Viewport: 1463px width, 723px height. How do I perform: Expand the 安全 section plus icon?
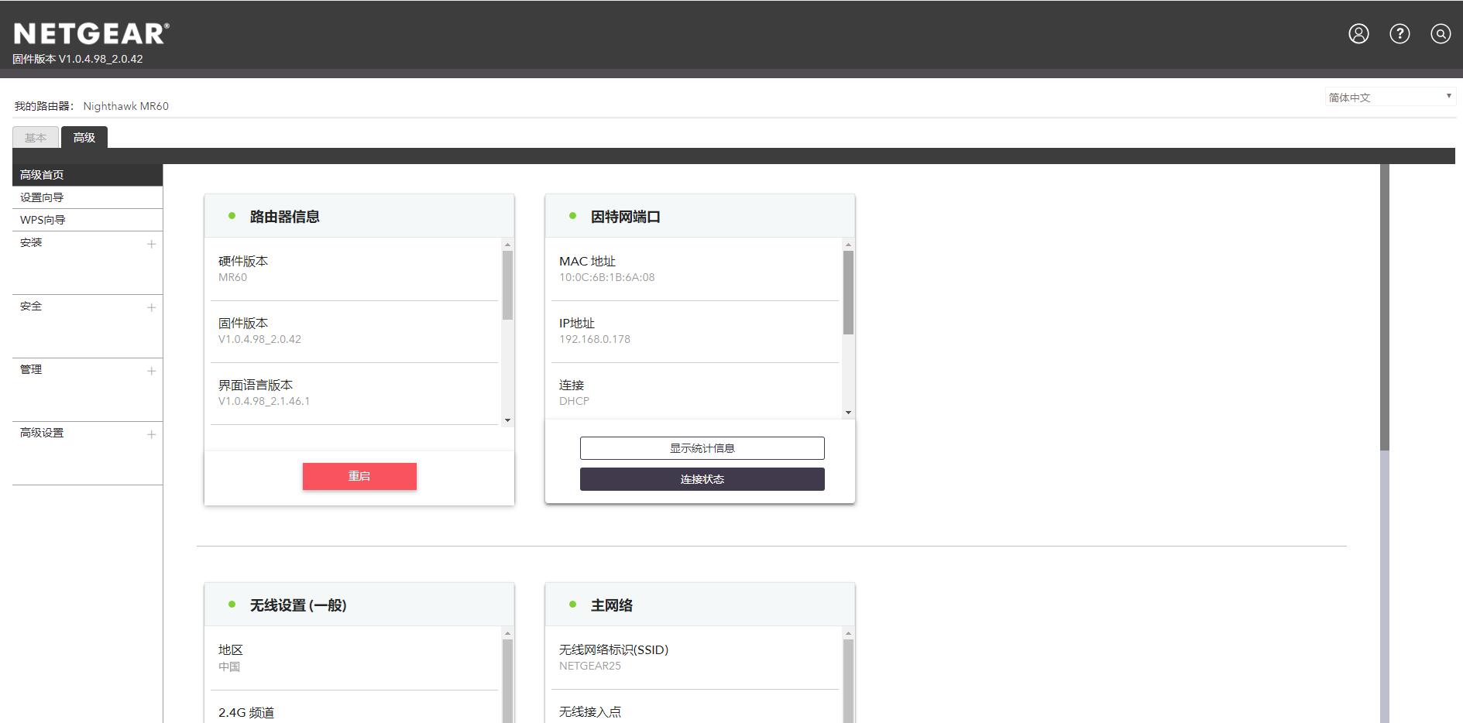pos(151,307)
